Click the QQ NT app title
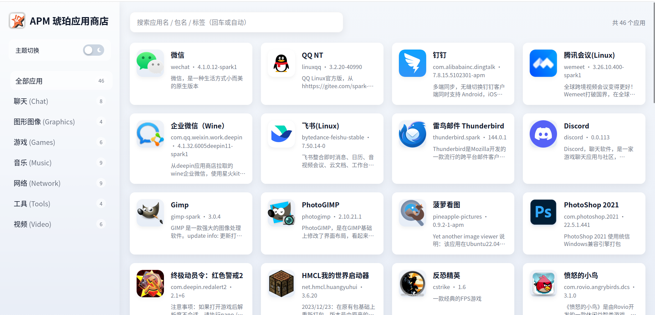Viewport: 655px width, 315px height. [x=312, y=55]
